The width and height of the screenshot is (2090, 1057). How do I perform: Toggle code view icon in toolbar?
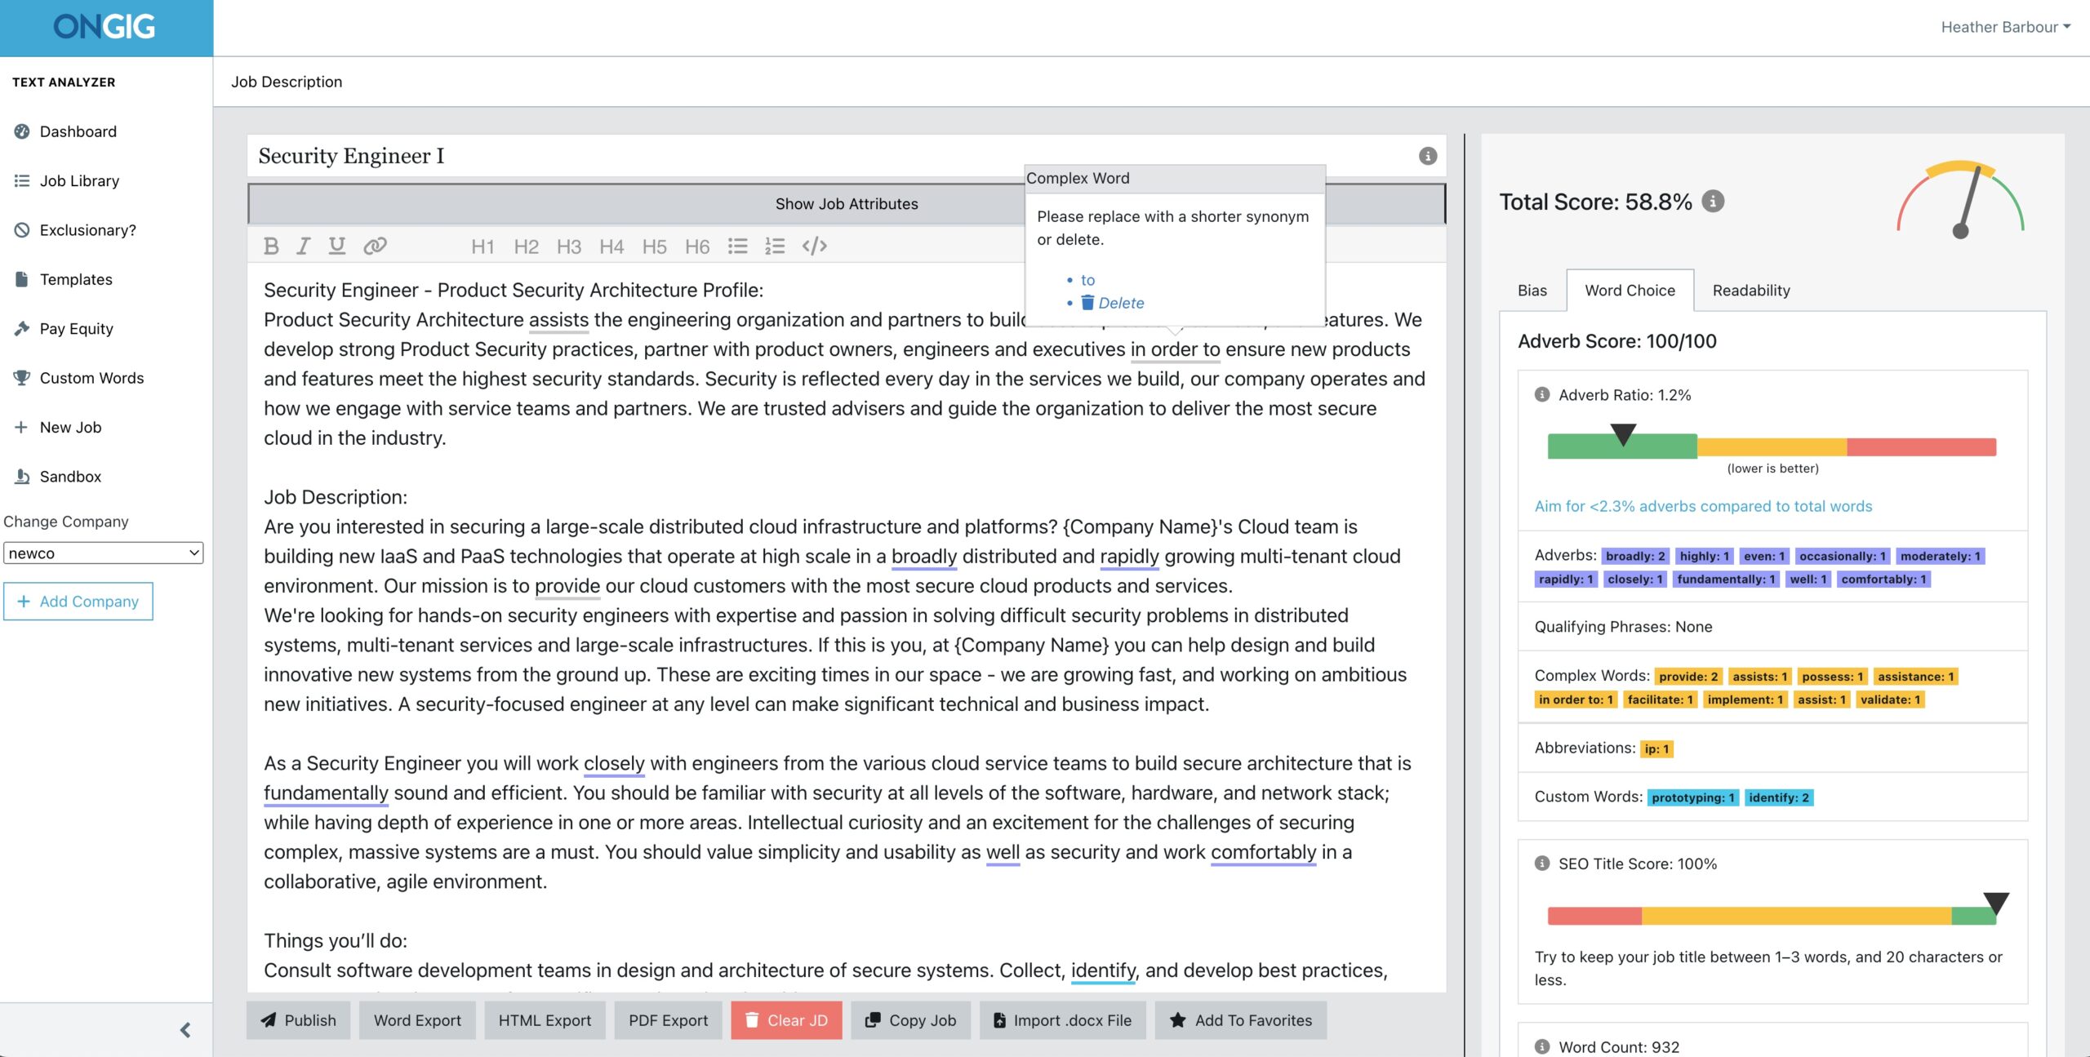(x=814, y=246)
